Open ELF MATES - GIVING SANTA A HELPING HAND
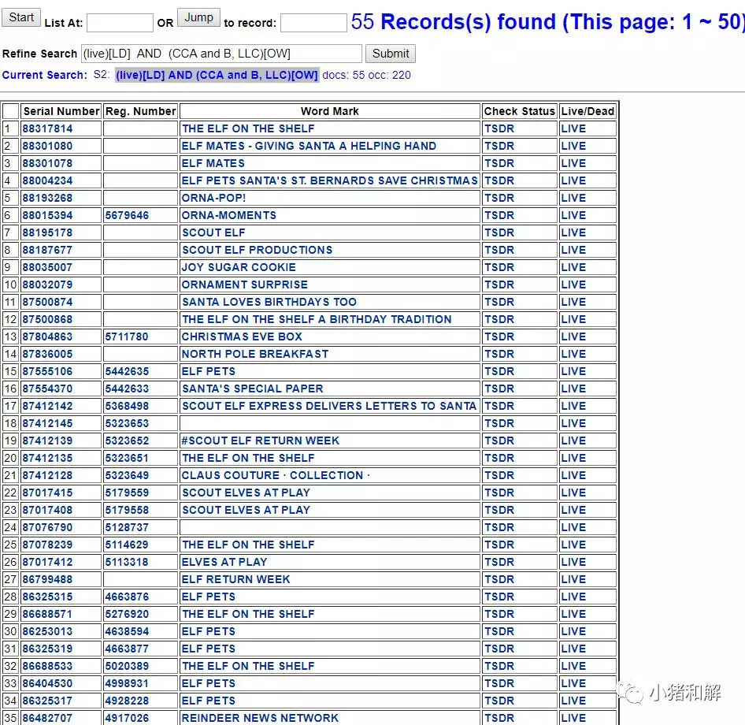 pyautogui.click(x=309, y=146)
